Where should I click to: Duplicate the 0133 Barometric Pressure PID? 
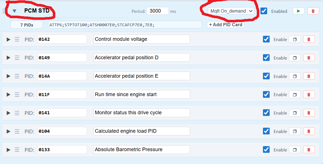coord(295,149)
